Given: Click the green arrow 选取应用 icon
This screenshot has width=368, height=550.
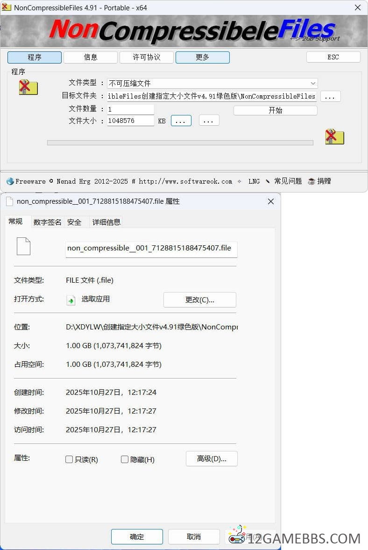Looking at the screenshot, I should point(71,300).
